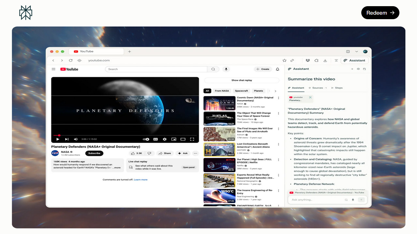
Task: Toggle the Assistant sidebar button in toolbar
Action: click(x=354, y=60)
